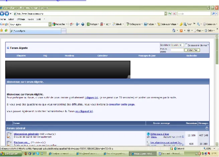Click the vertical scrollbar thumb
This screenshot has width=219, height=157.
click(x=217, y=51)
